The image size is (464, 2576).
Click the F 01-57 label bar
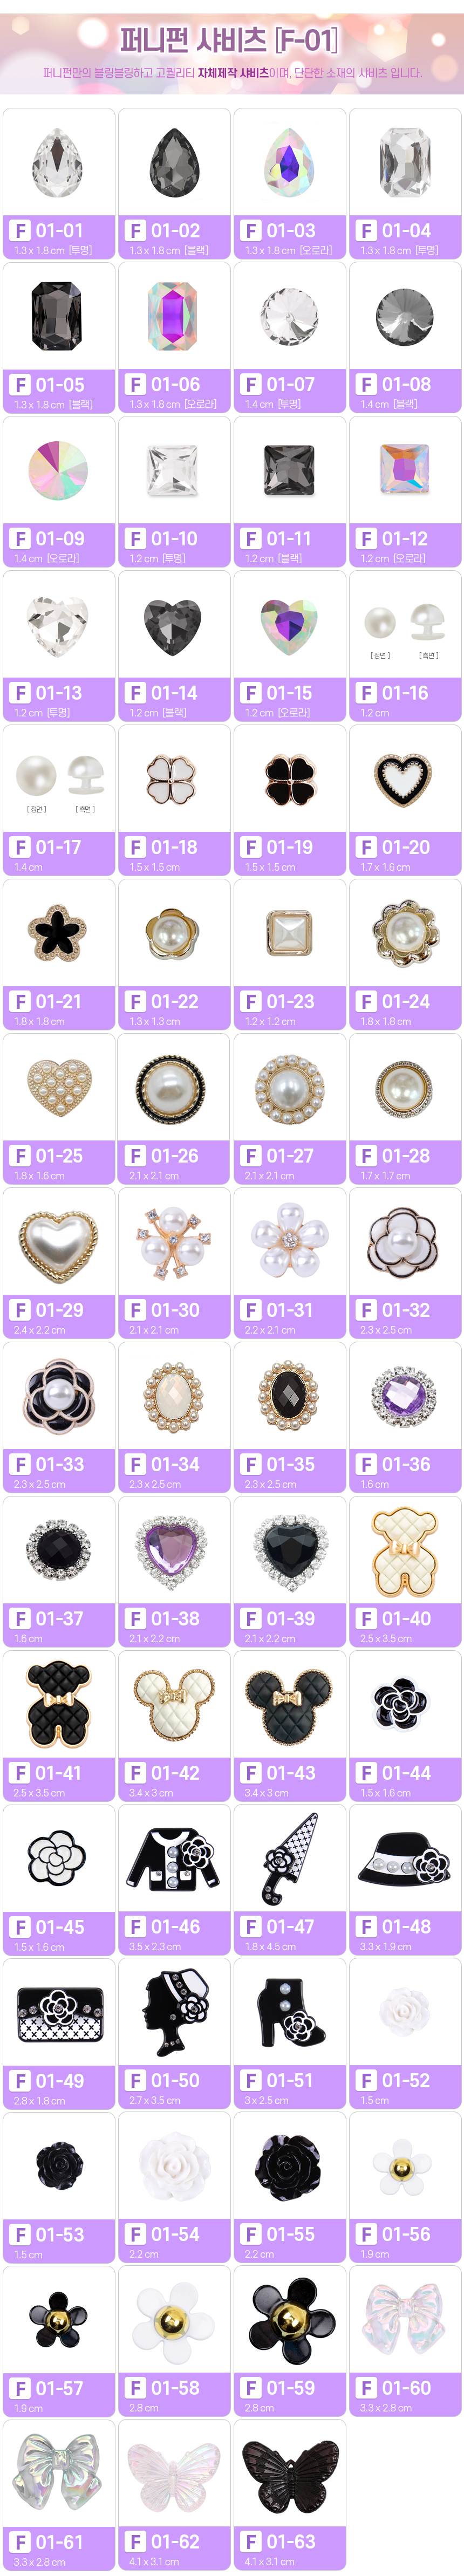(x=59, y=2397)
